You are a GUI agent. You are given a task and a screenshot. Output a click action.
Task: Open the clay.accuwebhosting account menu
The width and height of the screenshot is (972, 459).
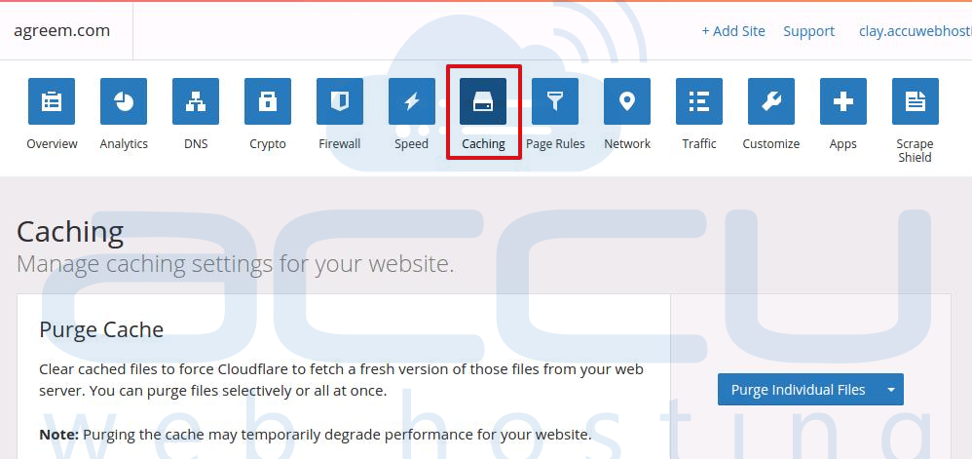(x=915, y=31)
